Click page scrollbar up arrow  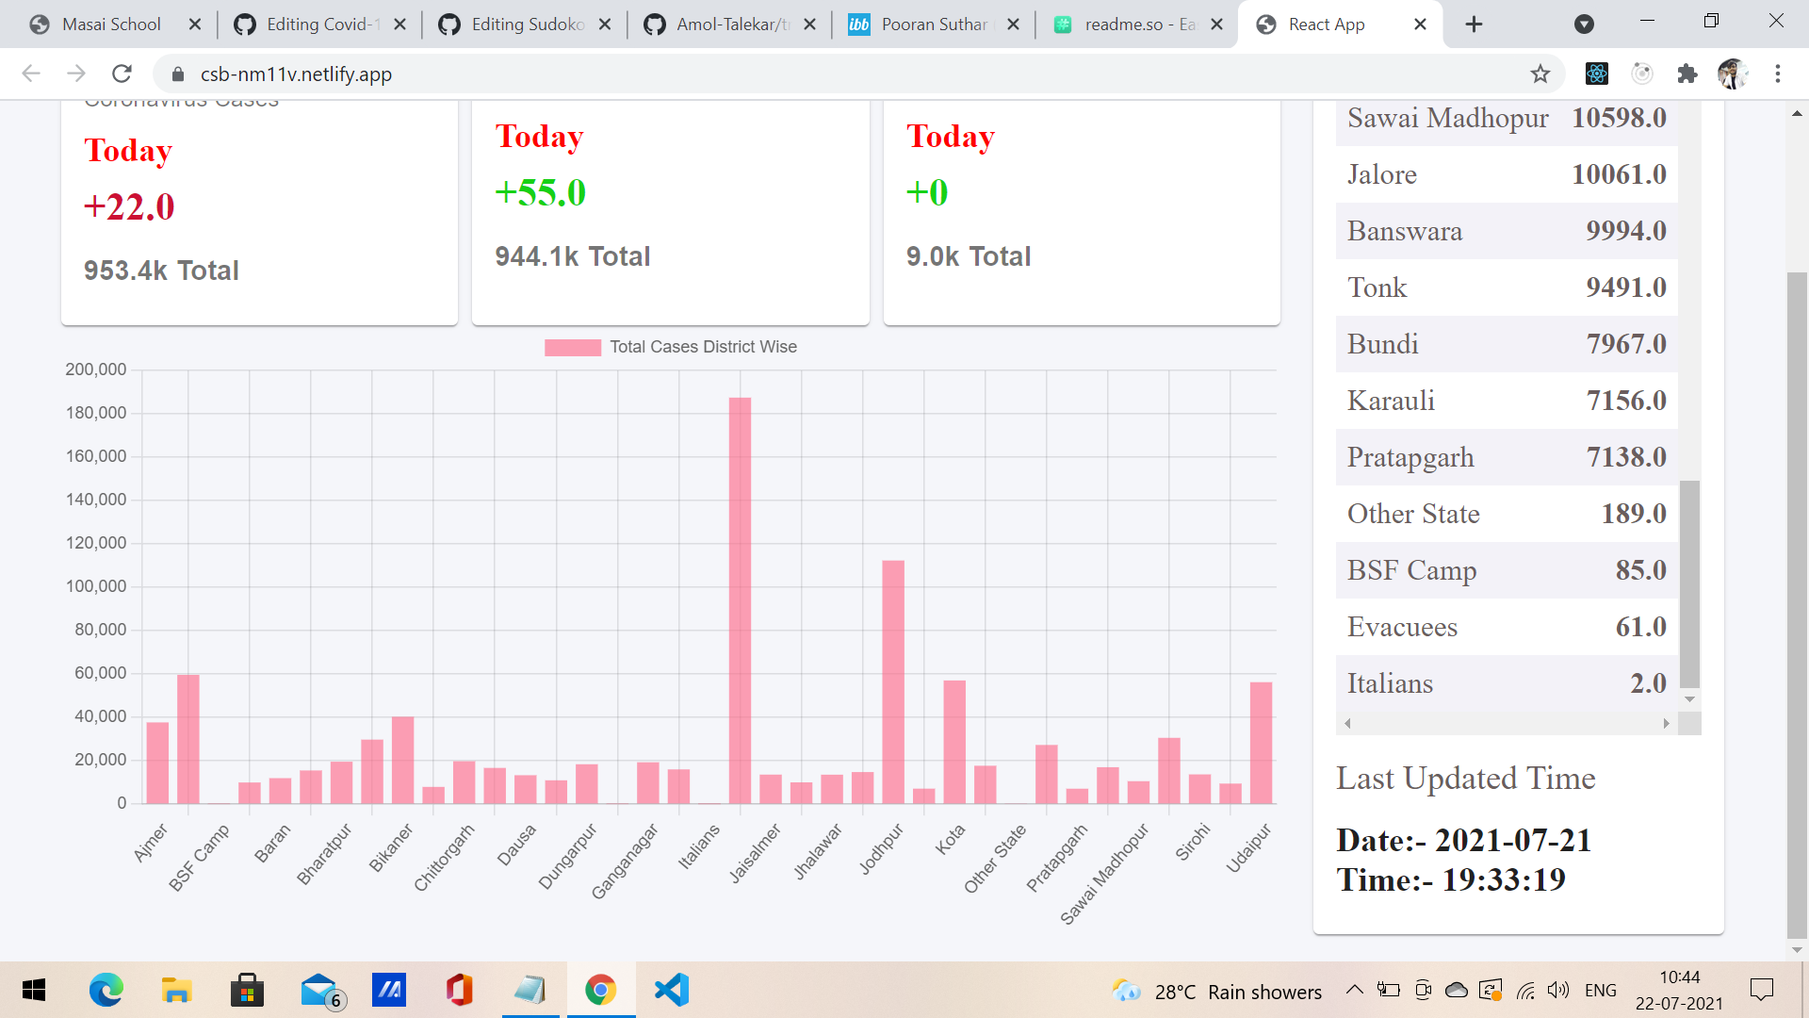[x=1797, y=113]
